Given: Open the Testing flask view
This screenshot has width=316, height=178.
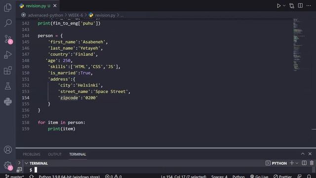Looking at the screenshot, I should (8, 86).
